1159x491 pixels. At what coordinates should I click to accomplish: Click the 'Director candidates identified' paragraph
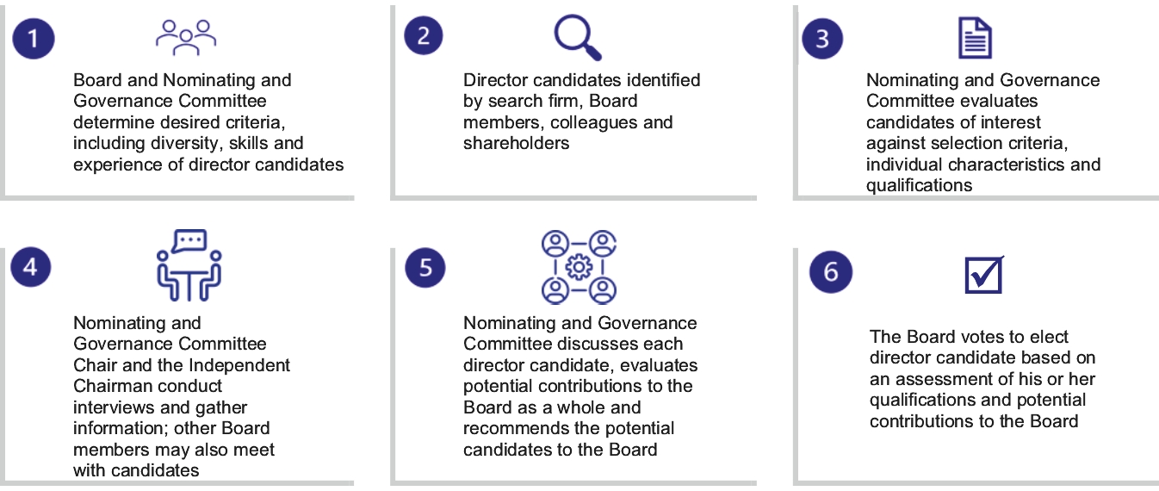click(581, 112)
